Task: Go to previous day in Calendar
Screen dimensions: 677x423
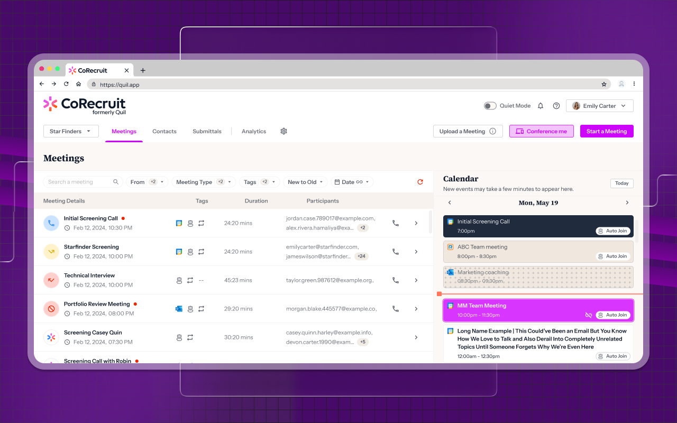Action: [x=450, y=203]
